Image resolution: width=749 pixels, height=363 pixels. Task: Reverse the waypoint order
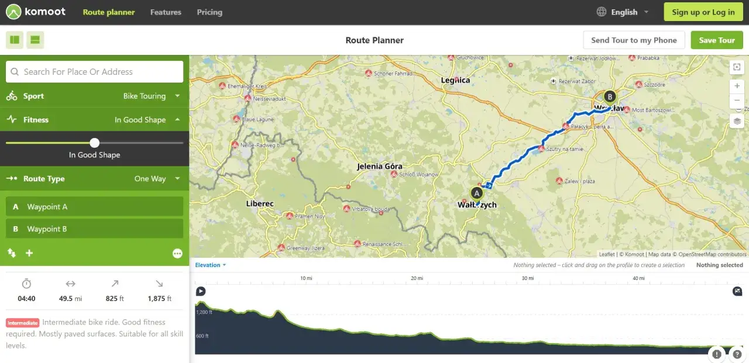tap(11, 253)
